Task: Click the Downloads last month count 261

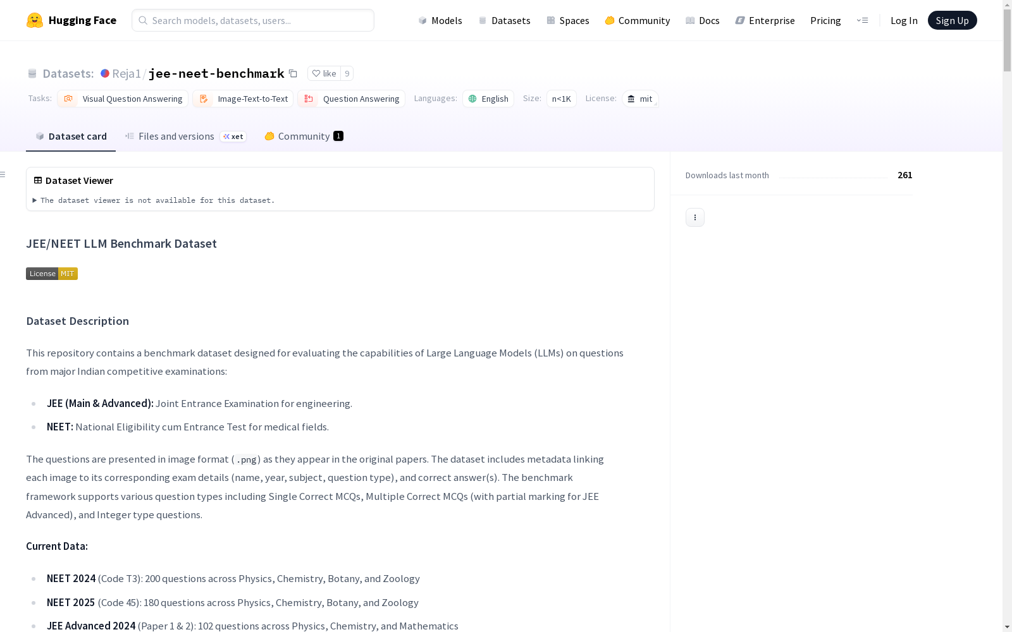Action: [905, 175]
